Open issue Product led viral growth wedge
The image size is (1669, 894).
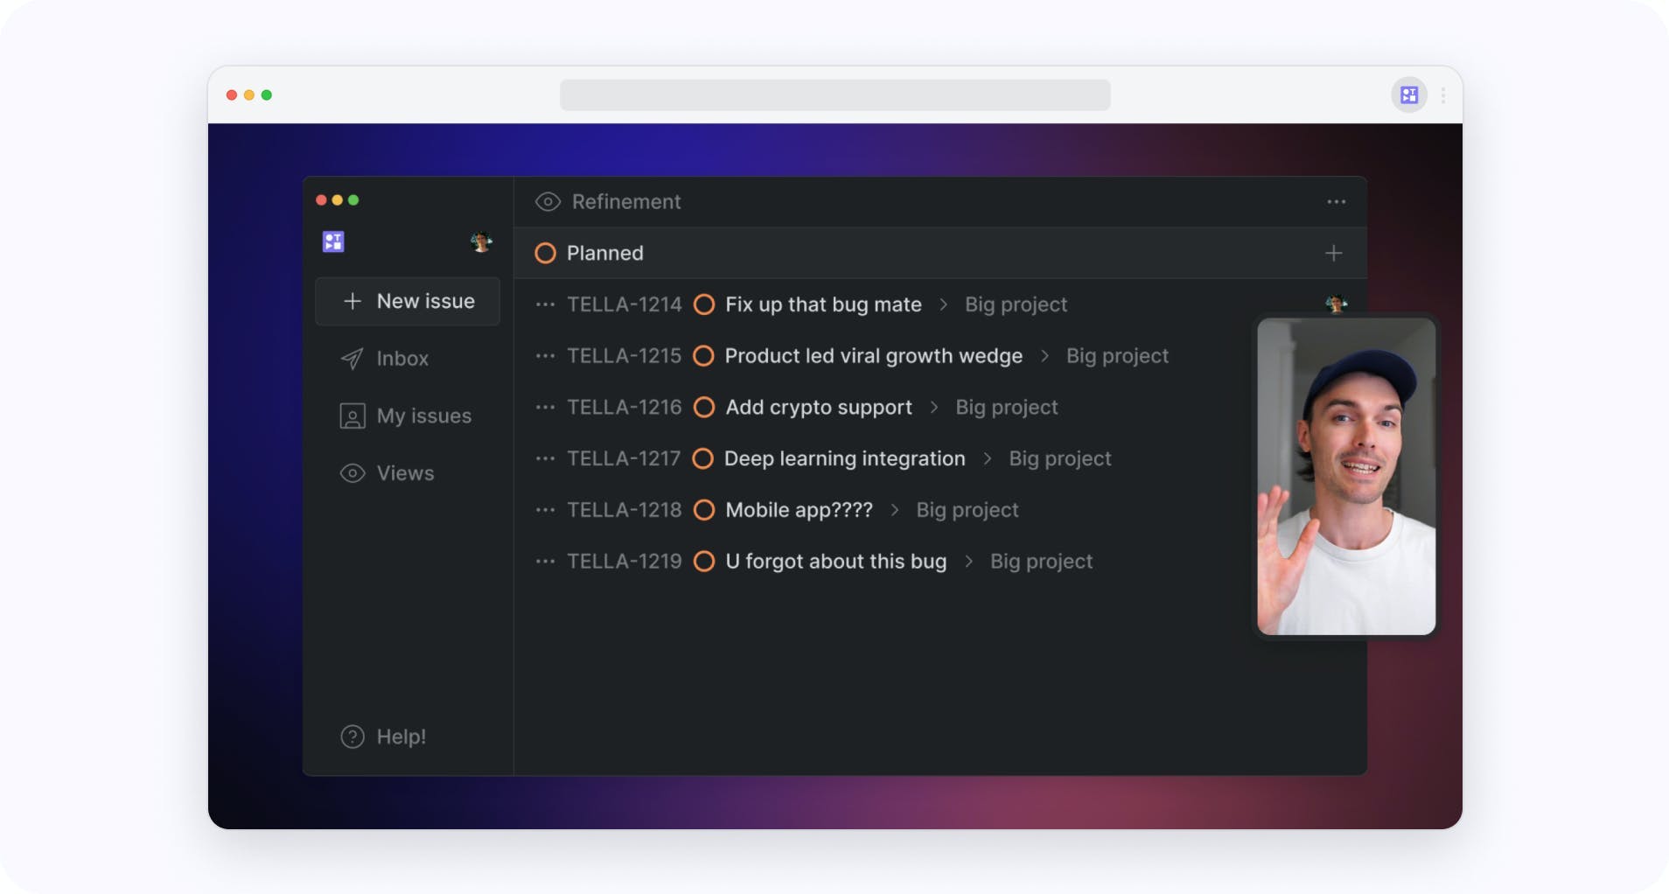click(873, 356)
